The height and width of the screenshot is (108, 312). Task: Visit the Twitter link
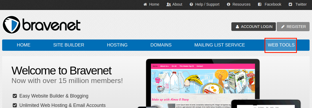[x=301, y=4]
